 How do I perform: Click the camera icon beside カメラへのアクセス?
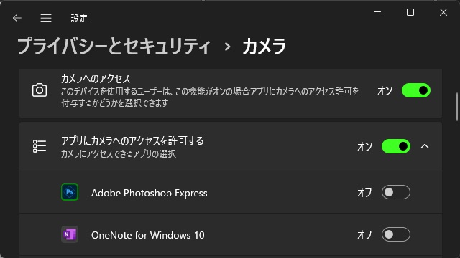coord(40,90)
